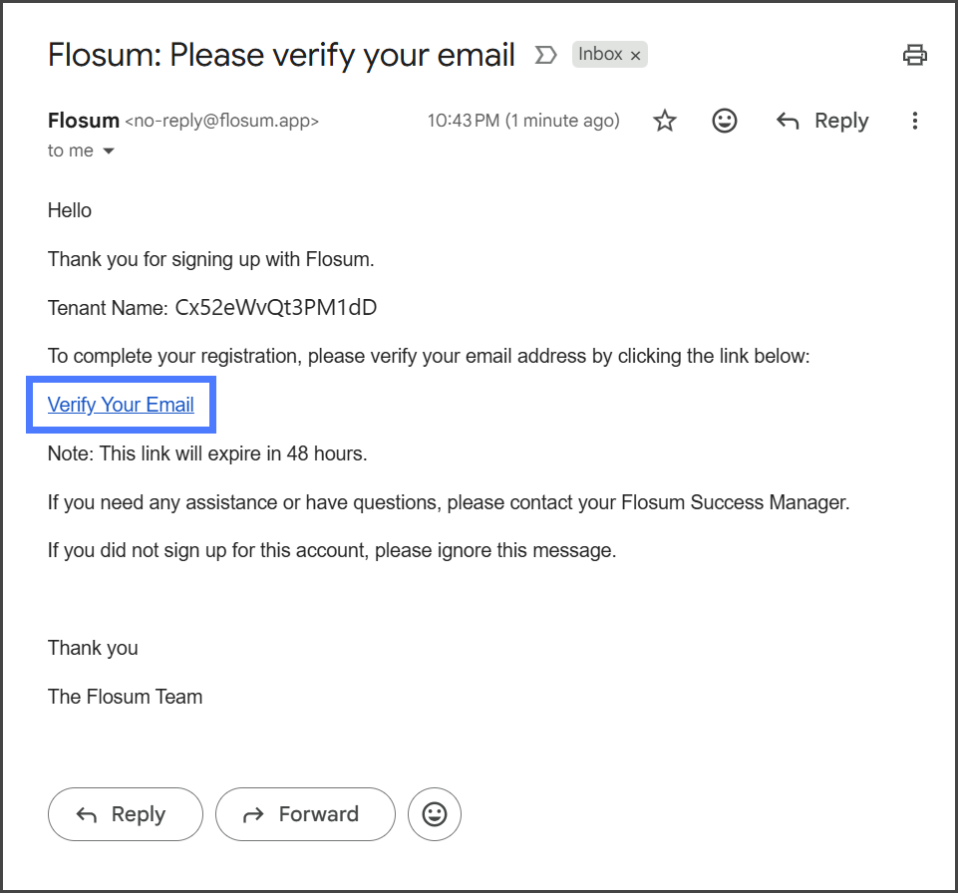The width and height of the screenshot is (958, 893).
Task: Star the Flosum verification email
Action: [665, 121]
